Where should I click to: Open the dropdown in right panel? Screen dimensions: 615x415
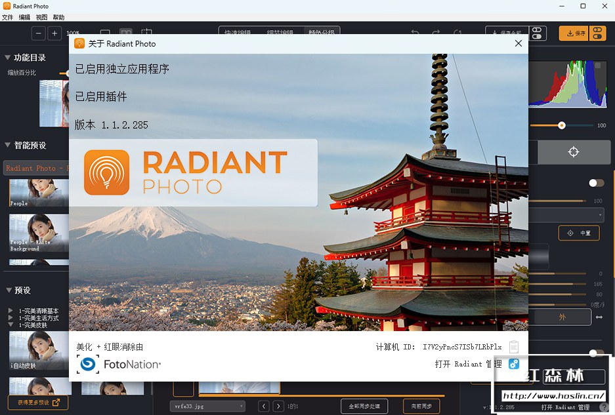click(566, 215)
